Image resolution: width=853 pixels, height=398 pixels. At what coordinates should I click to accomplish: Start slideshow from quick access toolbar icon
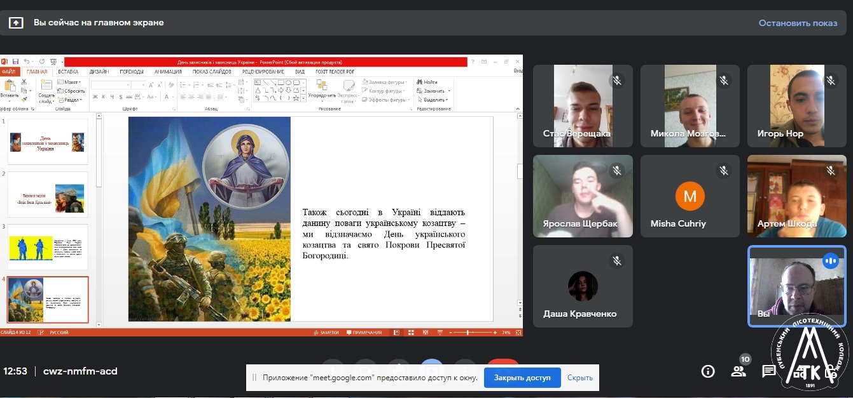coord(53,62)
